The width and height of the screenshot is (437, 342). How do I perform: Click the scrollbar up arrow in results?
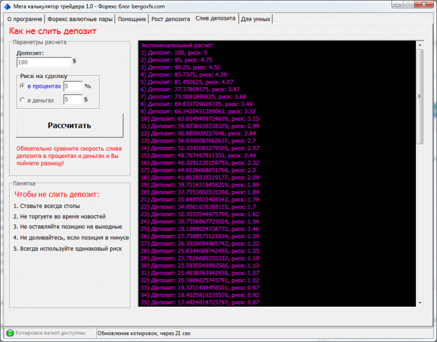click(x=420, y=45)
